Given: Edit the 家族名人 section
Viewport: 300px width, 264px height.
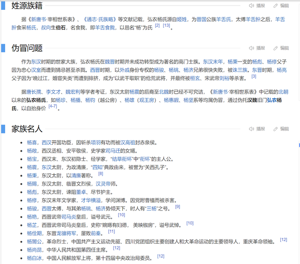Looking at the screenshot, I should (281, 129).
